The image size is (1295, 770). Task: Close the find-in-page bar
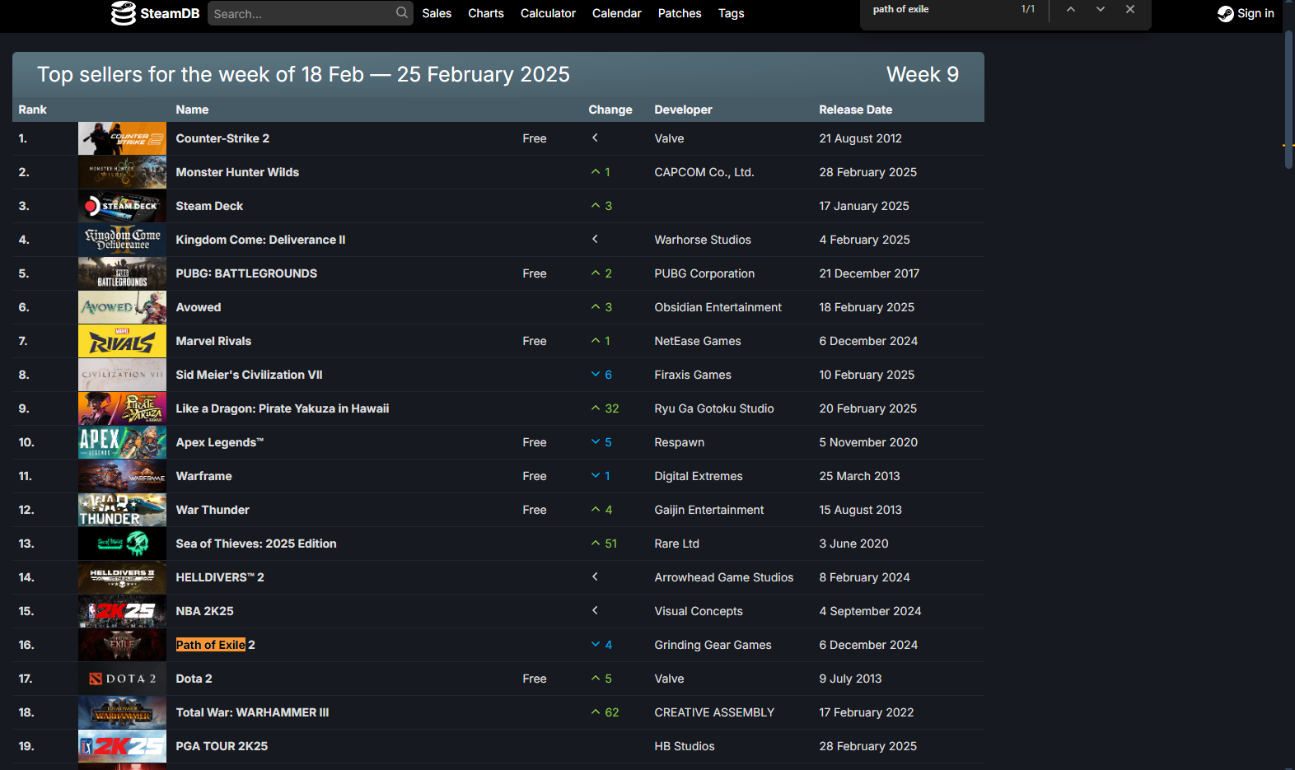(1130, 9)
